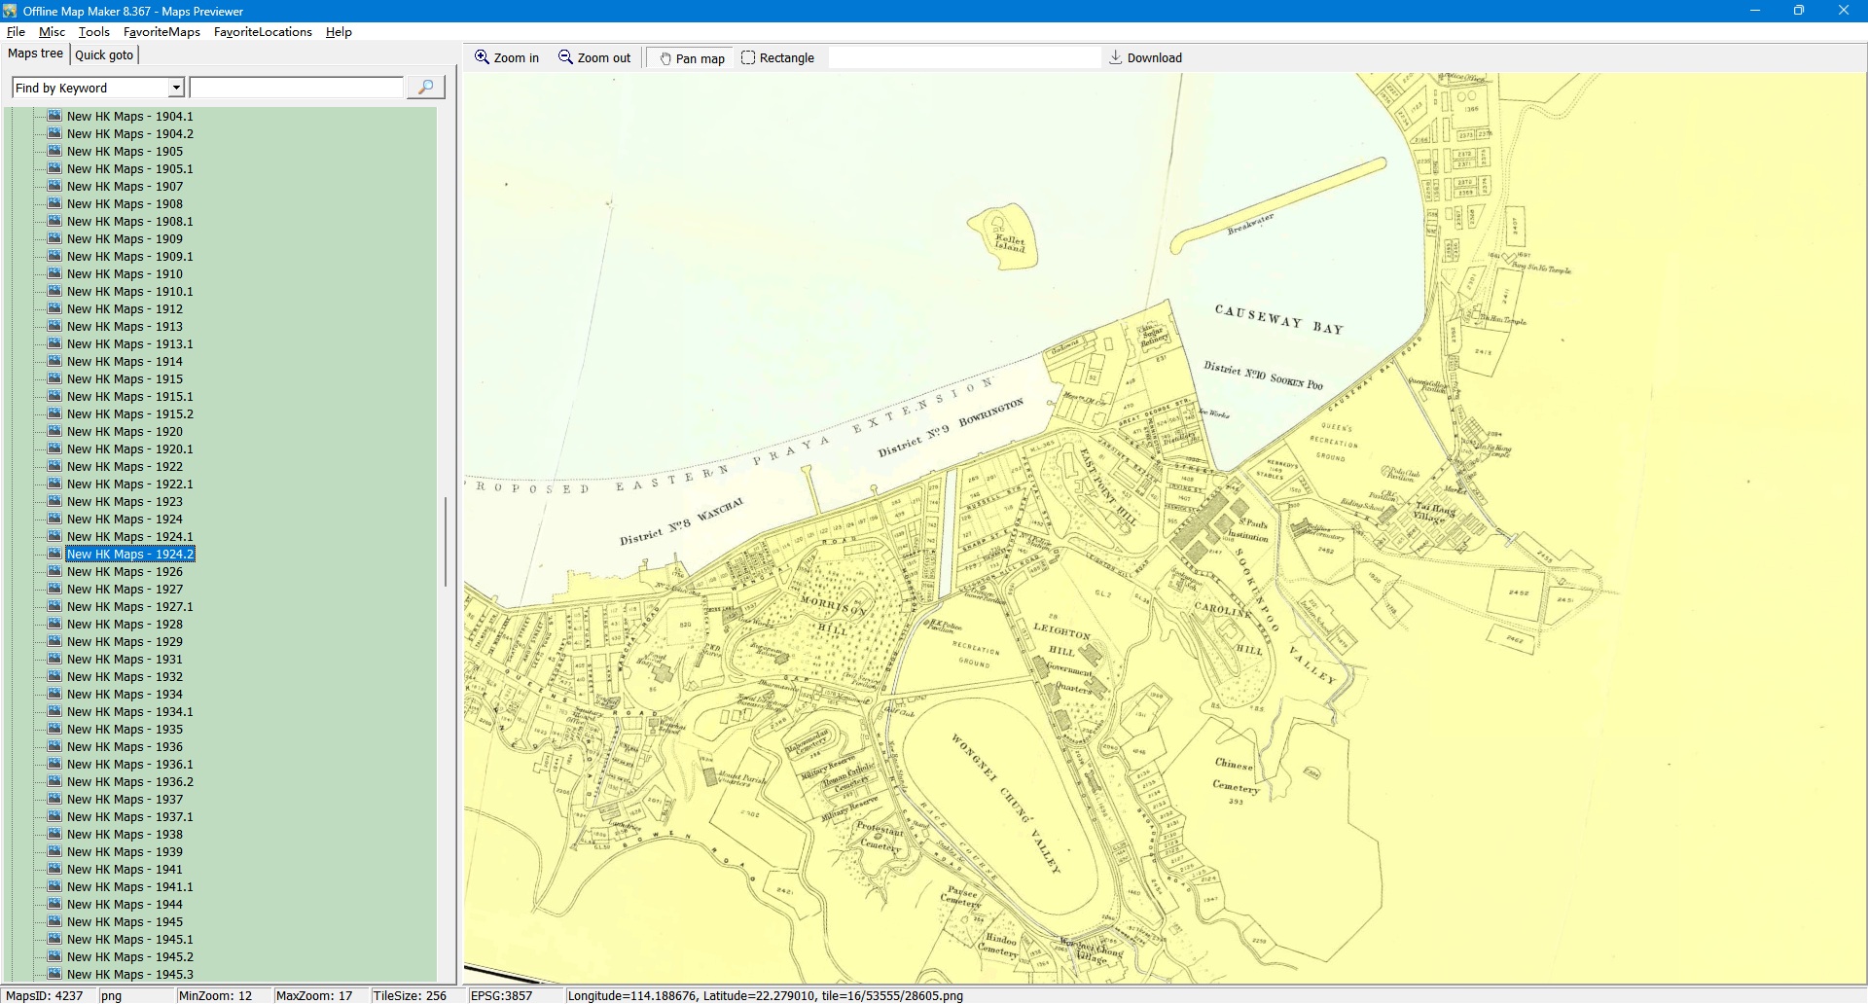Viewport: 1868px width, 1004px height.
Task: Switch to the Quick goto tab
Action: tap(104, 54)
